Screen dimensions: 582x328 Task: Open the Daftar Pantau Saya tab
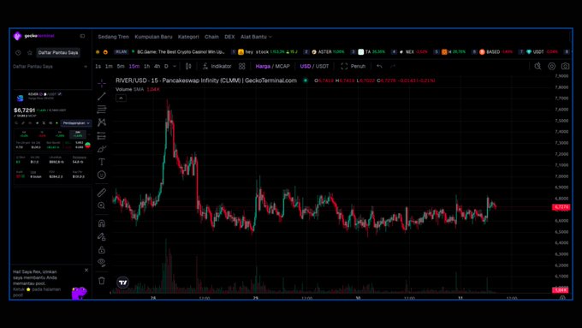pyautogui.click(x=58, y=53)
